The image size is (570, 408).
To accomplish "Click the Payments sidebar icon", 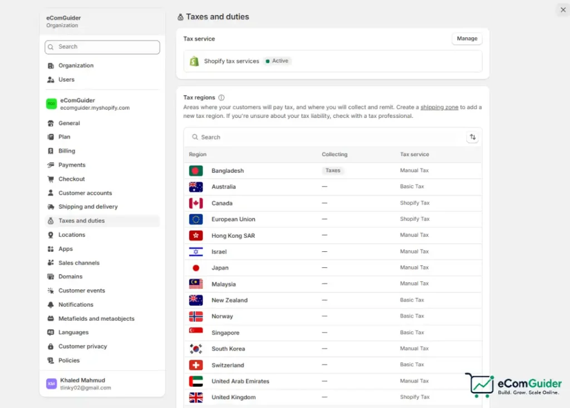I will 51,165.
